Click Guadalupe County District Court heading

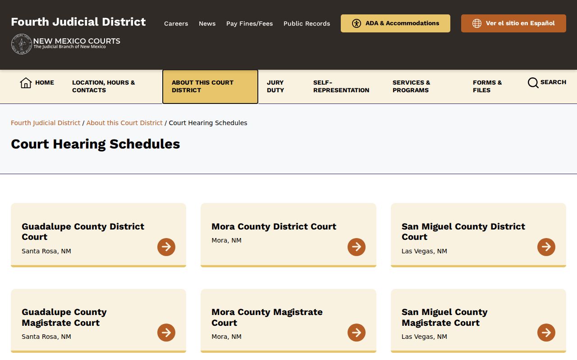click(83, 232)
